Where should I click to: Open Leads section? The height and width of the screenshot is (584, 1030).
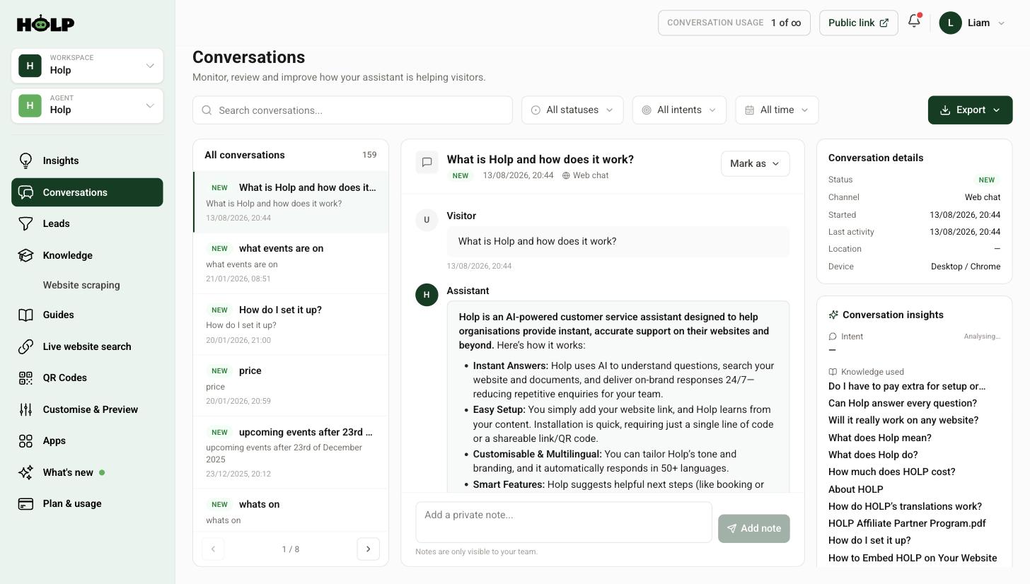[x=87, y=223]
